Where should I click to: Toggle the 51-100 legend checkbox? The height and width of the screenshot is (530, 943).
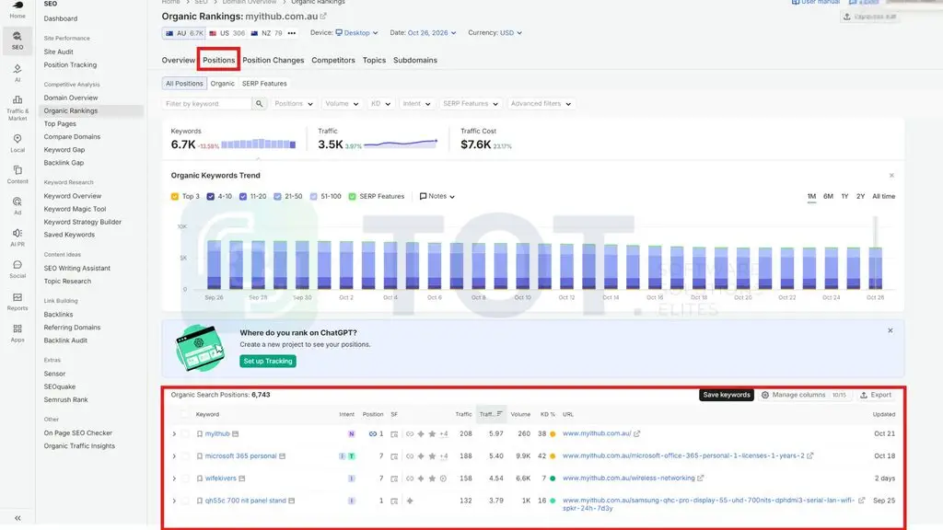(313, 197)
